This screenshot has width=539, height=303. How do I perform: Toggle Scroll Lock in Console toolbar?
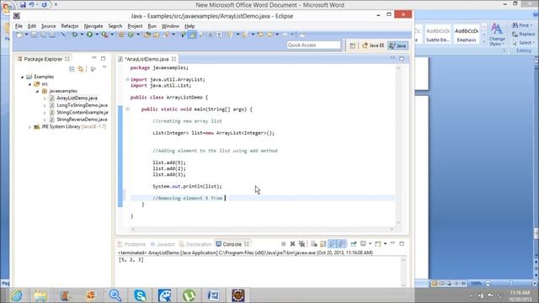pyautogui.click(x=323, y=244)
